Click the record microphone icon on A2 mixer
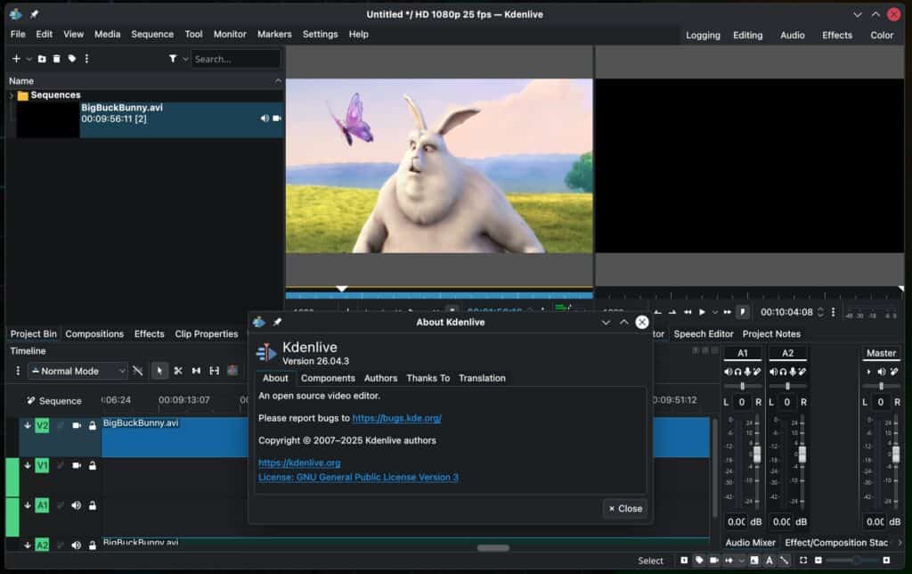Viewport: 912px width, 574px height. point(792,372)
